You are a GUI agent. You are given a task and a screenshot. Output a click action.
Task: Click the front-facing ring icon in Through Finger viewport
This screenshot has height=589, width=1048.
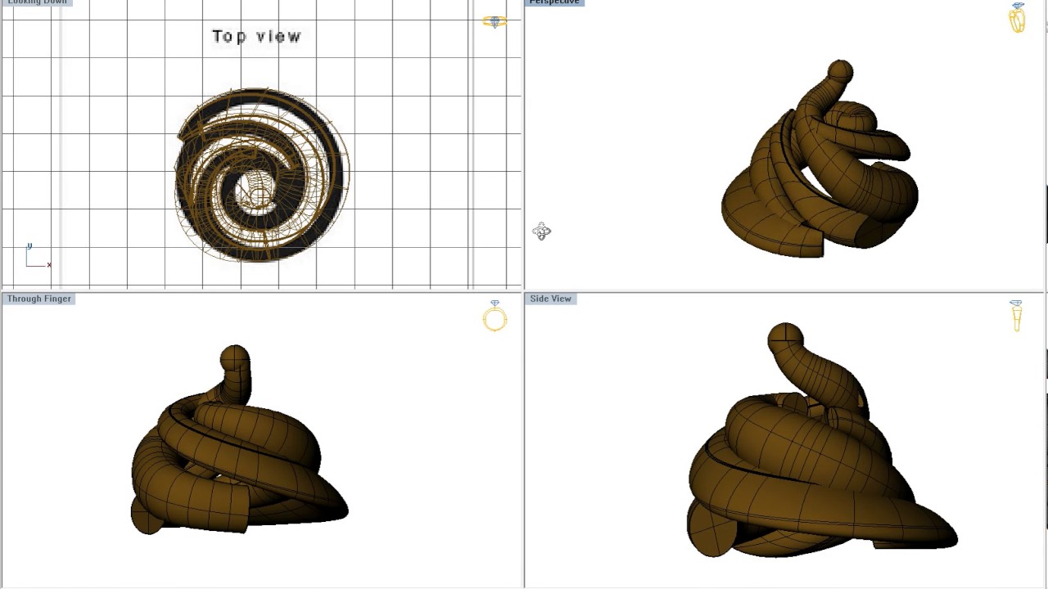point(495,316)
